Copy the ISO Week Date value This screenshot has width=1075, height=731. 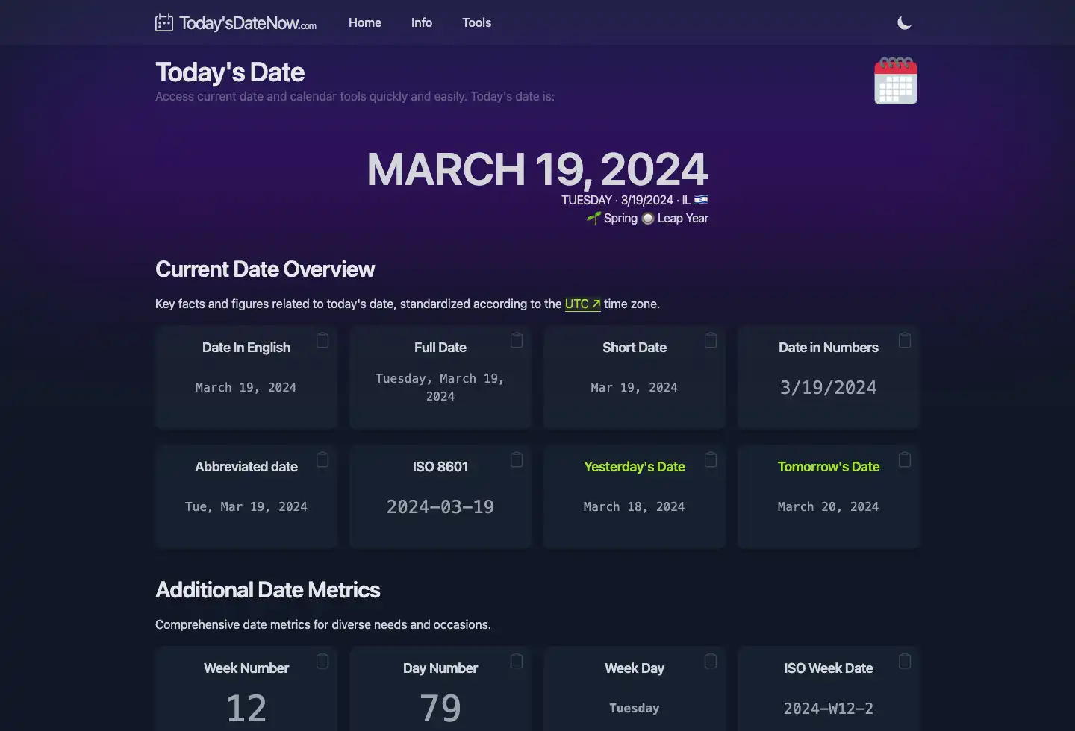[x=905, y=661]
